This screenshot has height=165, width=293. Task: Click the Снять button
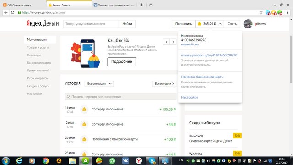click(x=232, y=24)
